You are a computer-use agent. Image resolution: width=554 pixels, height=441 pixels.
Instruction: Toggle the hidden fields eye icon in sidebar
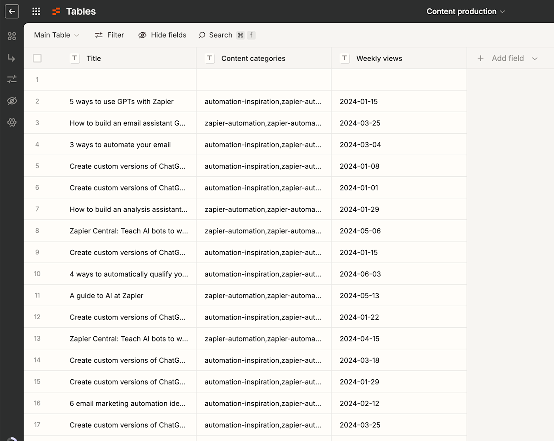coord(12,101)
